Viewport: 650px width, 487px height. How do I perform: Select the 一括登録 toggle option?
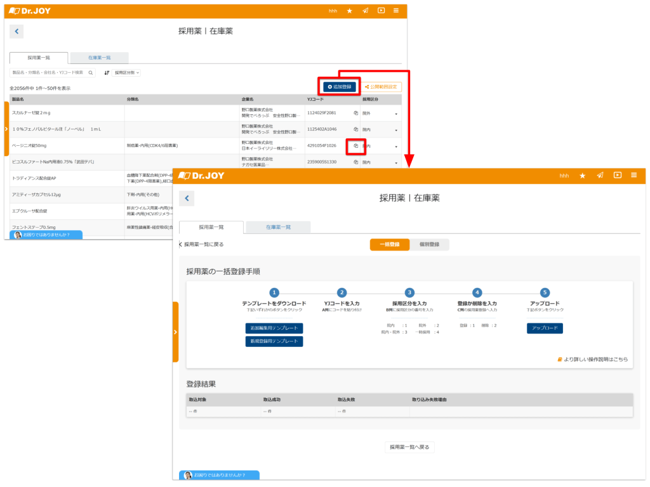(x=389, y=244)
